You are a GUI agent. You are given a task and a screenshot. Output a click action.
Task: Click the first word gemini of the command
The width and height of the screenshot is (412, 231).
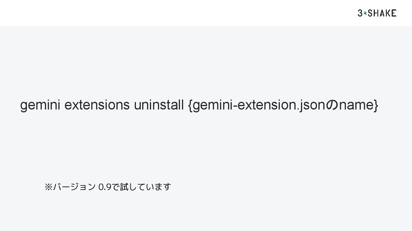[x=40, y=105]
